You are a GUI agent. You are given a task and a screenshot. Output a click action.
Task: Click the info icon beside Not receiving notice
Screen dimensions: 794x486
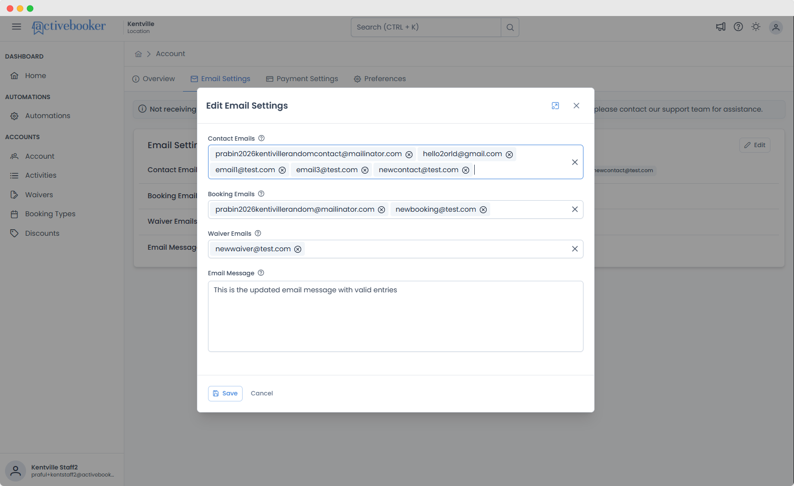142,109
